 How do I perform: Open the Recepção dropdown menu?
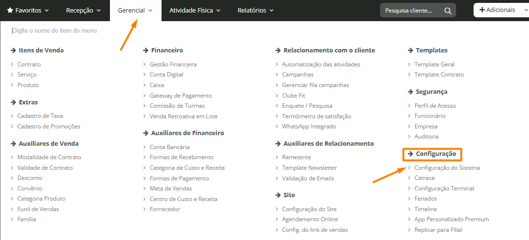[83, 11]
